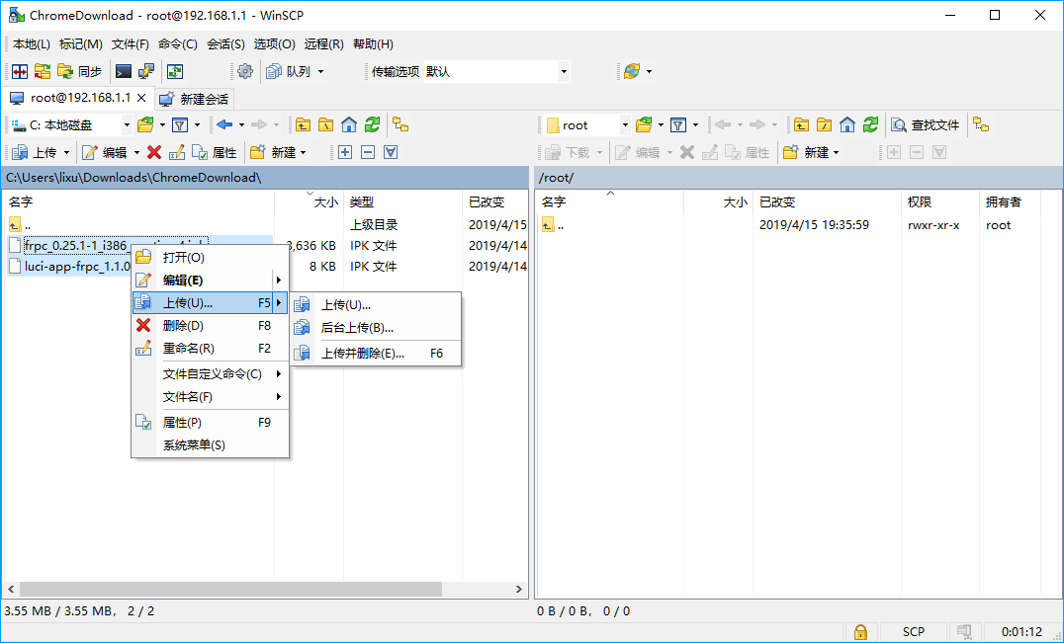Viewport: 1064px width, 643px height.
Task: Click the globe update icon
Action: click(x=632, y=71)
